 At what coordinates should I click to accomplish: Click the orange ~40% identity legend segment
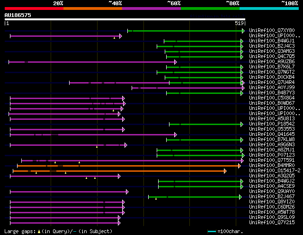(93, 8)
